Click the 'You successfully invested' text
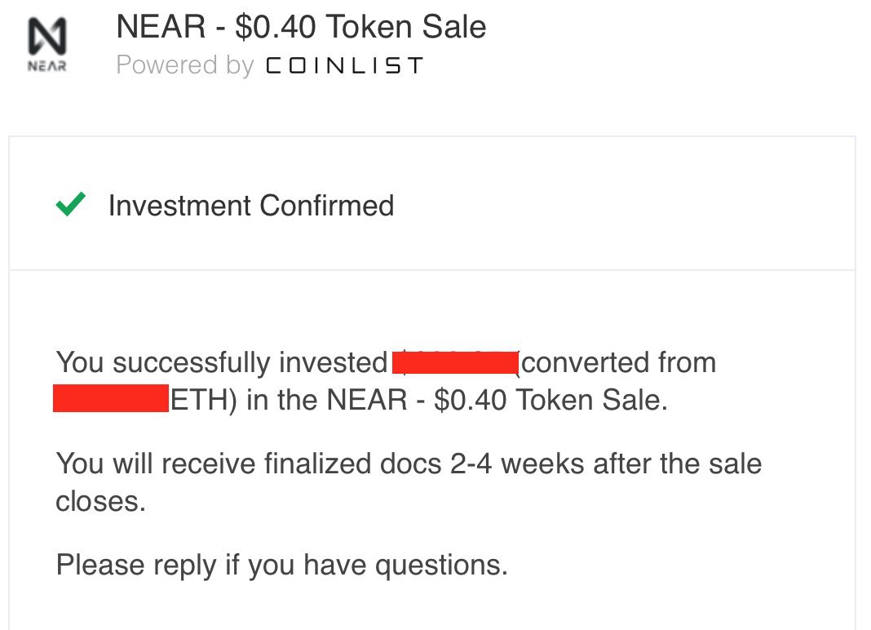Screen dimensions: 871x630 click(222, 363)
